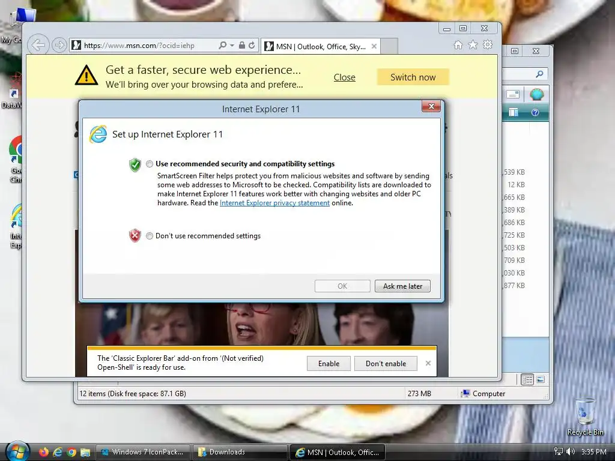Click the 12 KB file size entry
This screenshot has height=461, width=615.
pyautogui.click(x=516, y=185)
